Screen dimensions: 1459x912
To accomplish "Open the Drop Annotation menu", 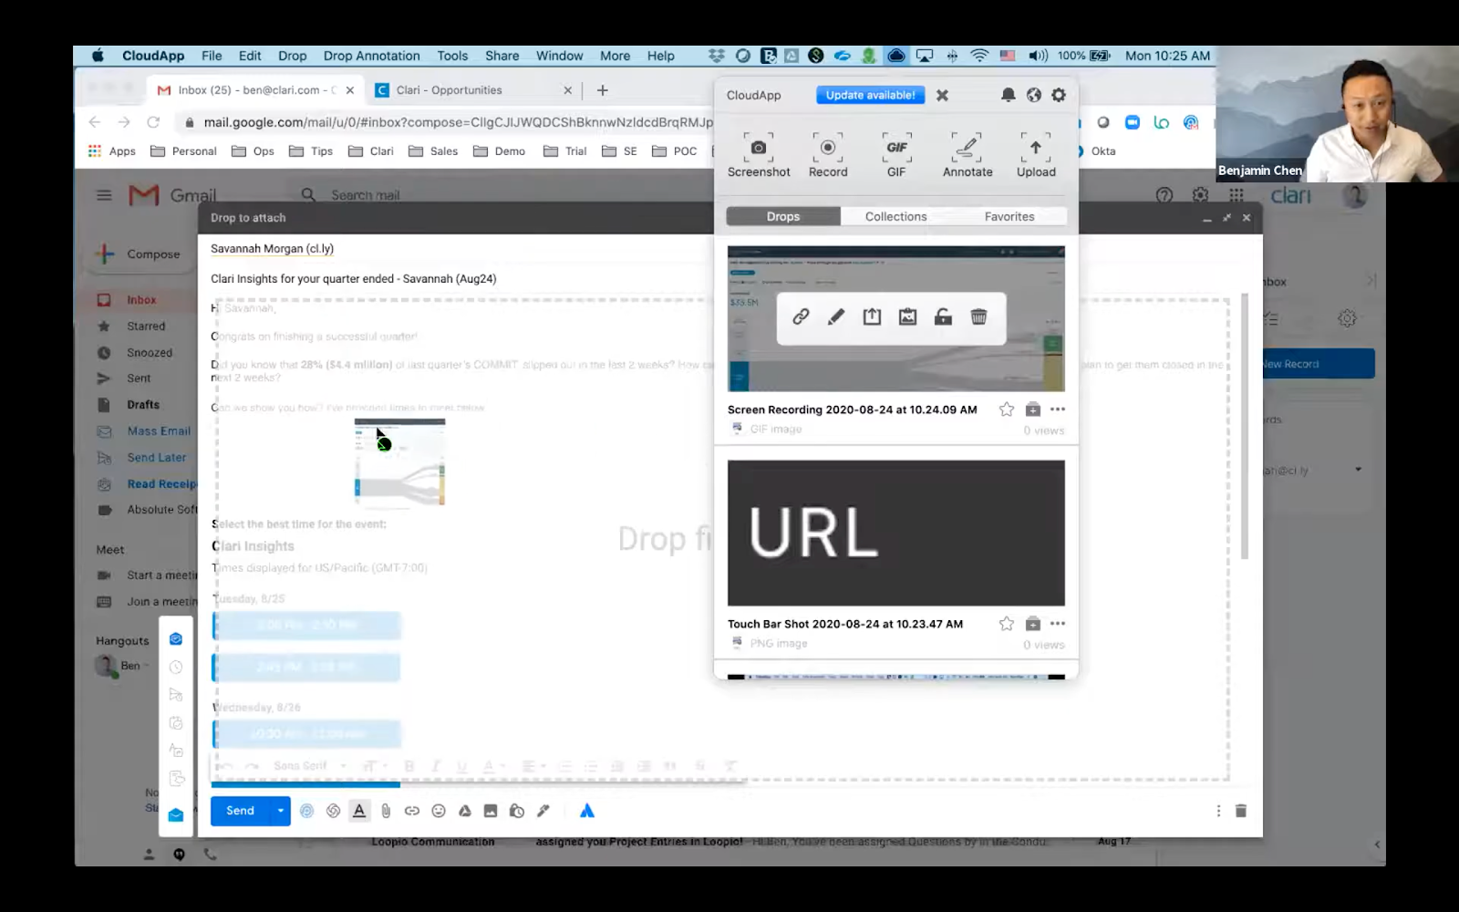I will coord(371,56).
